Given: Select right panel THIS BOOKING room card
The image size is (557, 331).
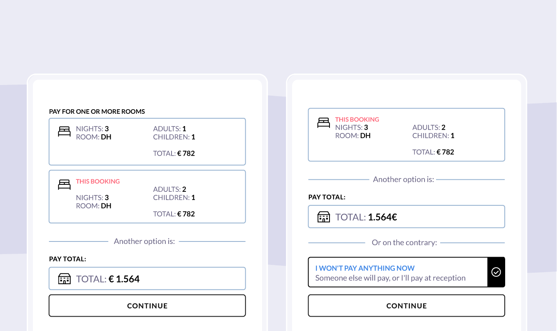Looking at the screenshot, I should coord(406,135).
